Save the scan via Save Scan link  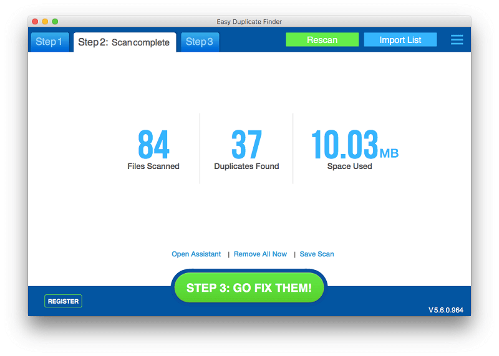[x=317, y=254]
